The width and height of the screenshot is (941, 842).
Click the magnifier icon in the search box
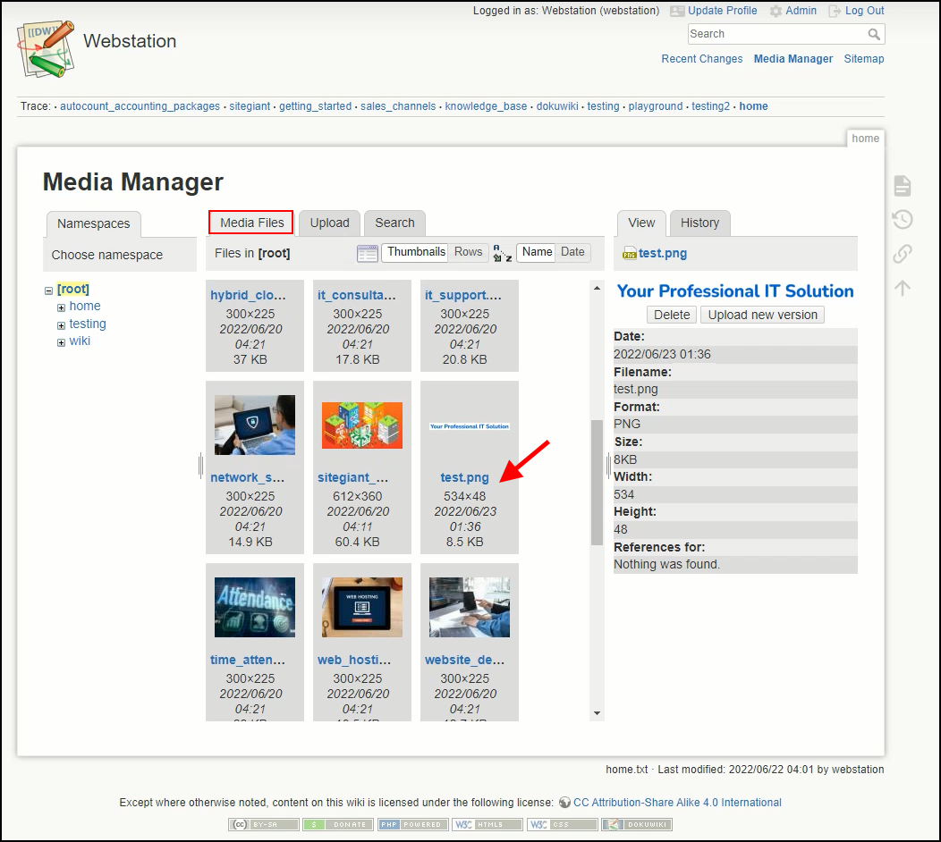(x=874, y=34)
